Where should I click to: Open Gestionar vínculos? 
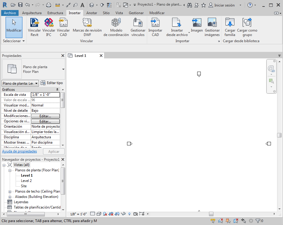tap(138, 27)
